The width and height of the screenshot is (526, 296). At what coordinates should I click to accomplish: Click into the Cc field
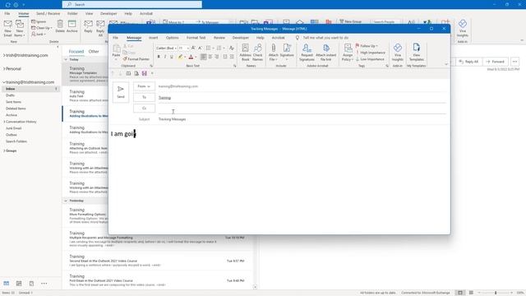(x=302, y=109)
